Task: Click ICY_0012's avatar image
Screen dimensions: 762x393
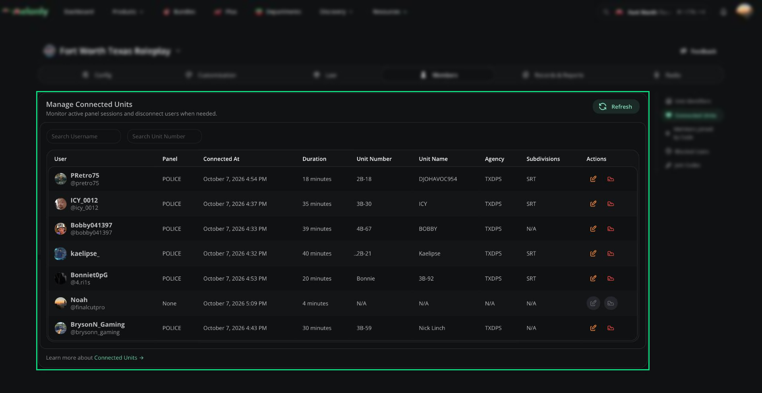Action: tap(60, 204)
